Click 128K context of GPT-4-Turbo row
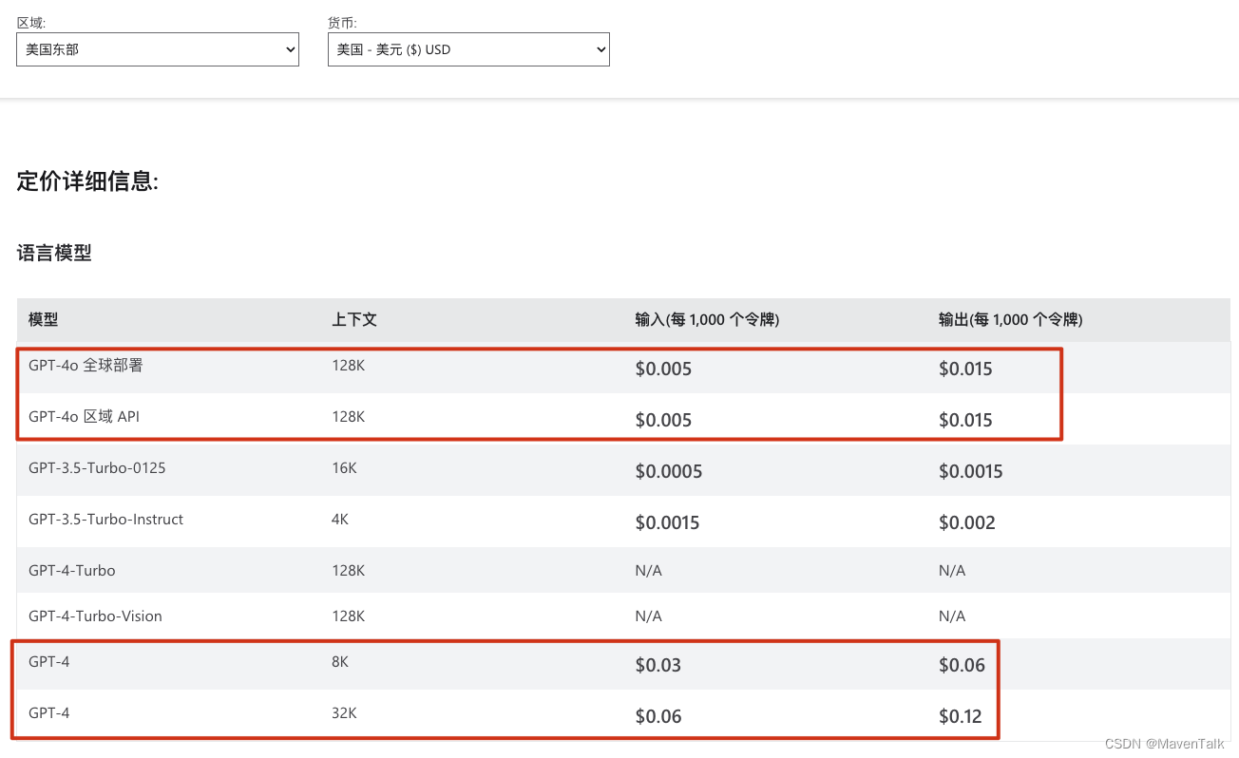The width and height of the screenshot is (1239, 758). click(349, 570)
